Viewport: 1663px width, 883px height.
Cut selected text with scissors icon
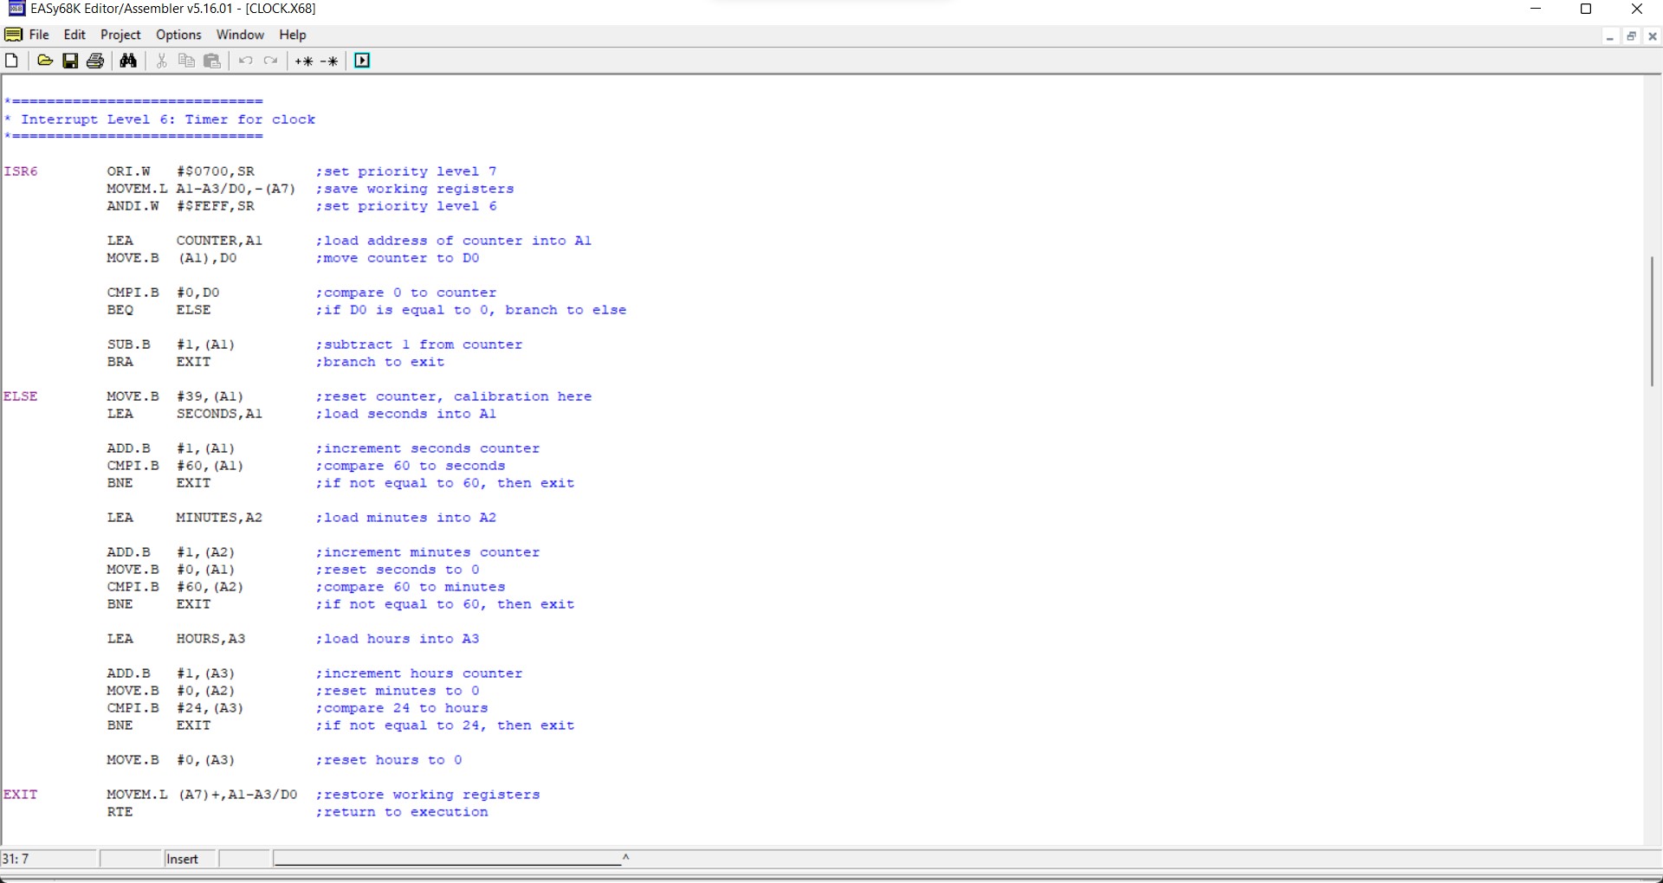tap(160, 61)
